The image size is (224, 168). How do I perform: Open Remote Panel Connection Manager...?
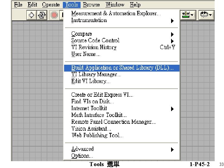point(122,122)
